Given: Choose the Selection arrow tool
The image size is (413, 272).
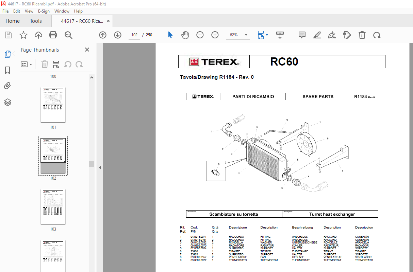Looking at the screenshot, I should (170, 35).
